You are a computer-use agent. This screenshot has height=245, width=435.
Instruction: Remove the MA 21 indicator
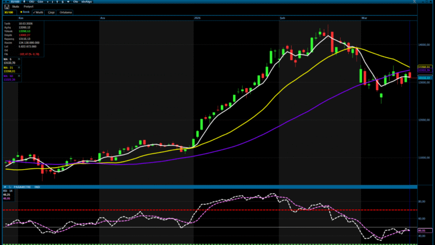(x=19, y=68)
